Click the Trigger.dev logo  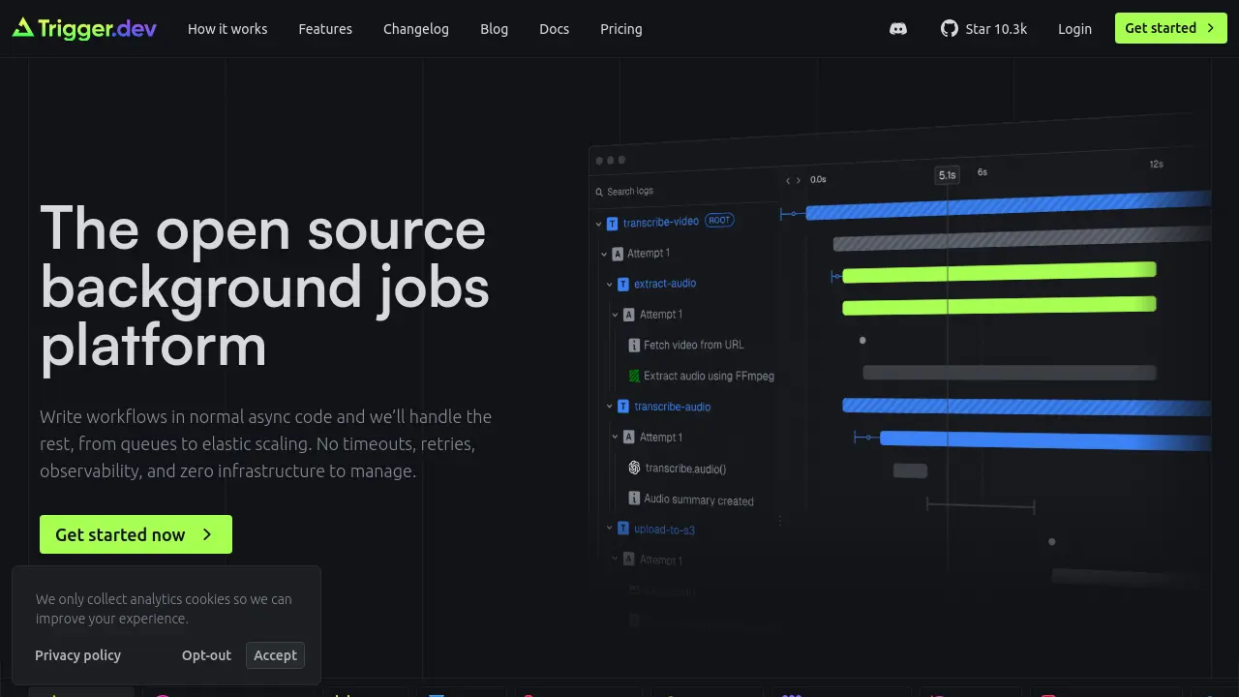pos(84,28)
